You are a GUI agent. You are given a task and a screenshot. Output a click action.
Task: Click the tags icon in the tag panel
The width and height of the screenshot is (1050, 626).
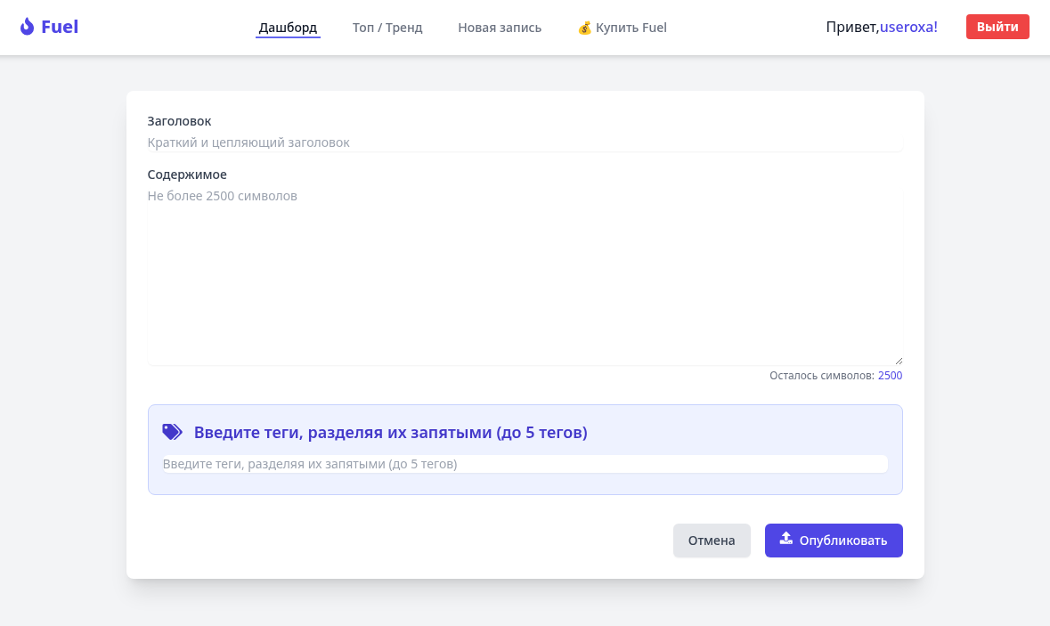pyautogui.click(x=172, y=432)
